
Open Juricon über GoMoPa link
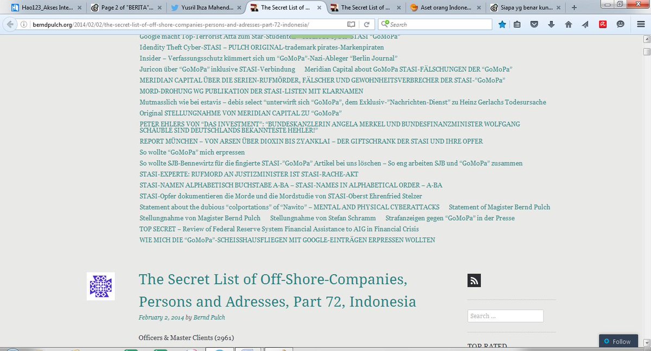point(217,69)
